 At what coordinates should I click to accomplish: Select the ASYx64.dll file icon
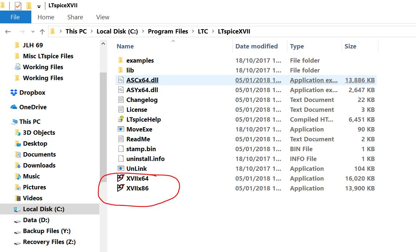pos(121,90)
